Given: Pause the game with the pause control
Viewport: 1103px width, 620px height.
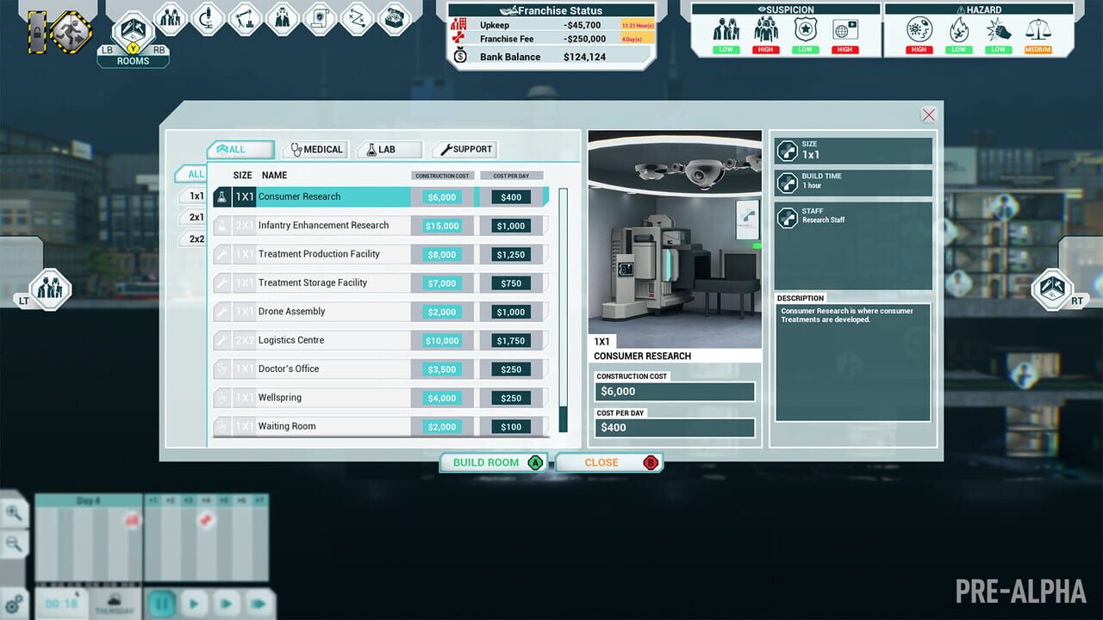Looking at the screenshot, I should [161, 603].
